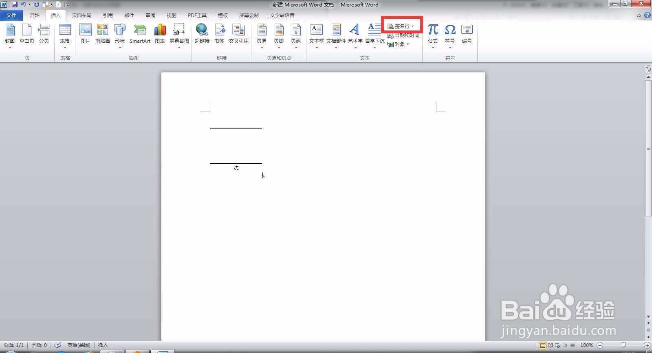
Task: Click the word count 字数: 0
Action: [x=39, y=345]
